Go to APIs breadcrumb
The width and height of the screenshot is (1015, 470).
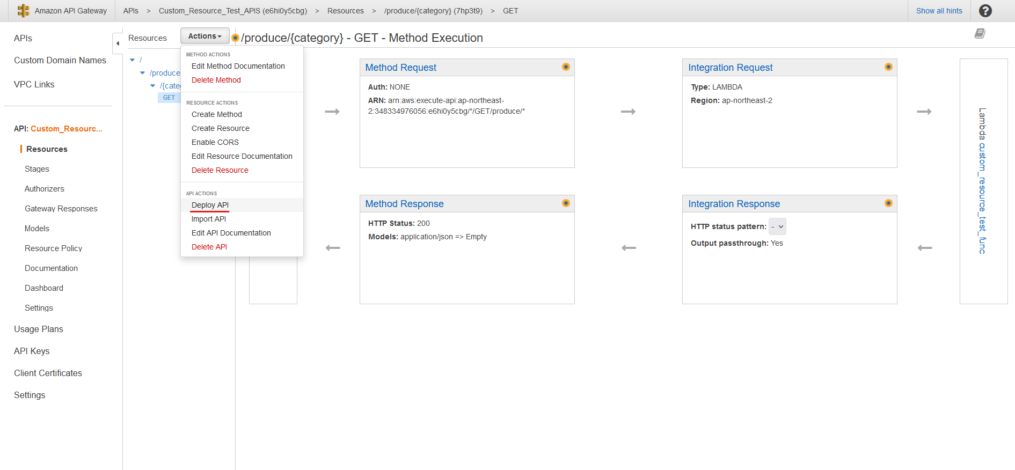131,11
